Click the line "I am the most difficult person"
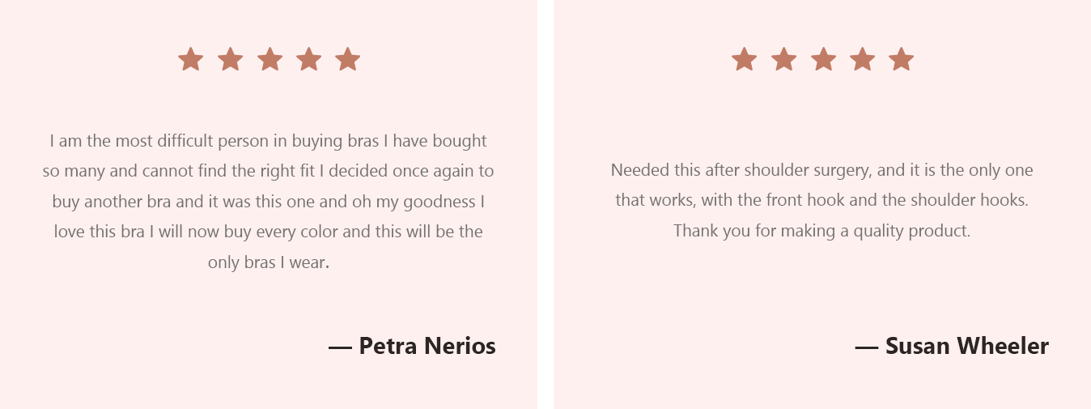This screenshot has width=1091, height=409. pyautogui.click(x=268, y=141)
